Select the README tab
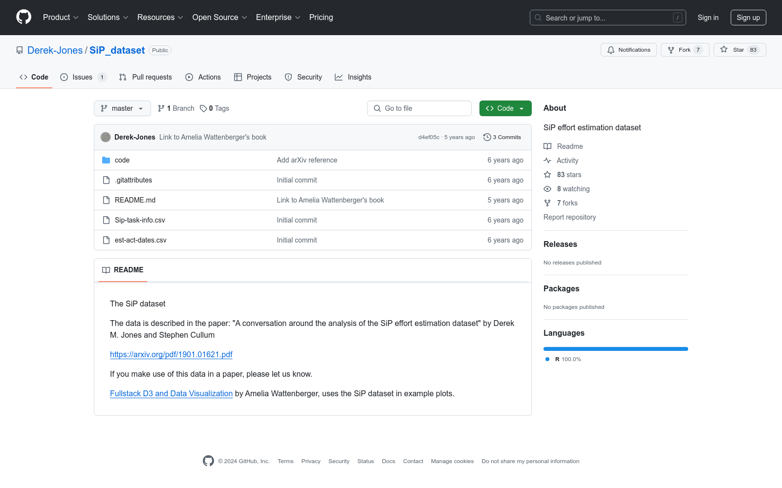Screen dimensions: 782x488 point(123,270)
